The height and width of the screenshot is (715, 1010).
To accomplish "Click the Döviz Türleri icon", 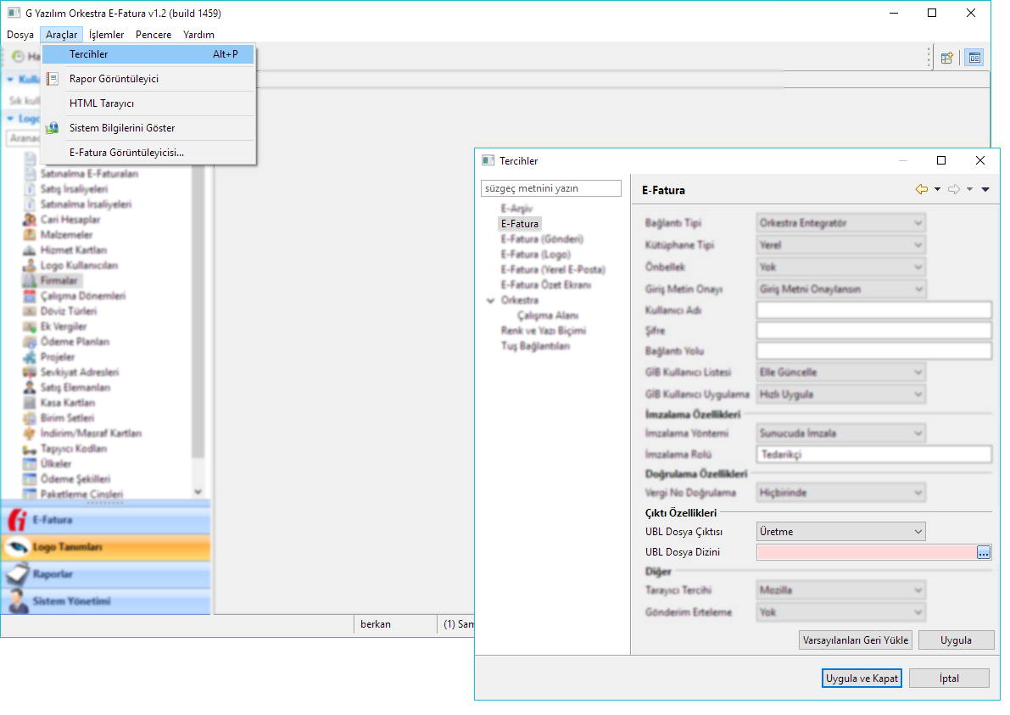I will (x=29, y=311).
